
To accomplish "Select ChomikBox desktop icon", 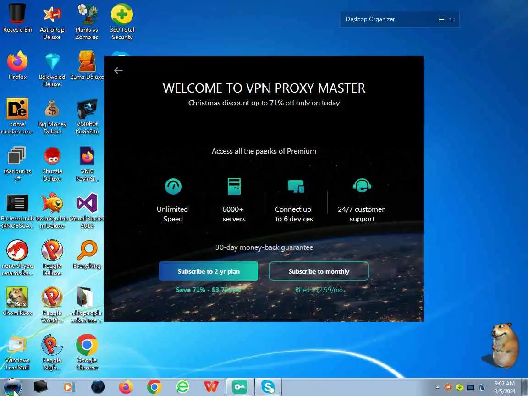I will (x=17, y=302).
